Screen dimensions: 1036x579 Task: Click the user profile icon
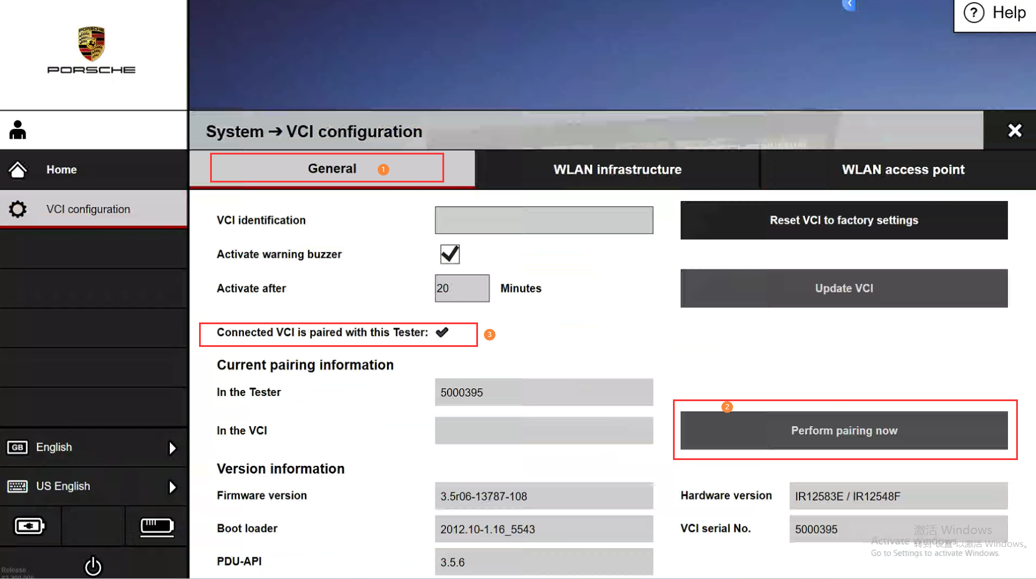coord(18,130)
